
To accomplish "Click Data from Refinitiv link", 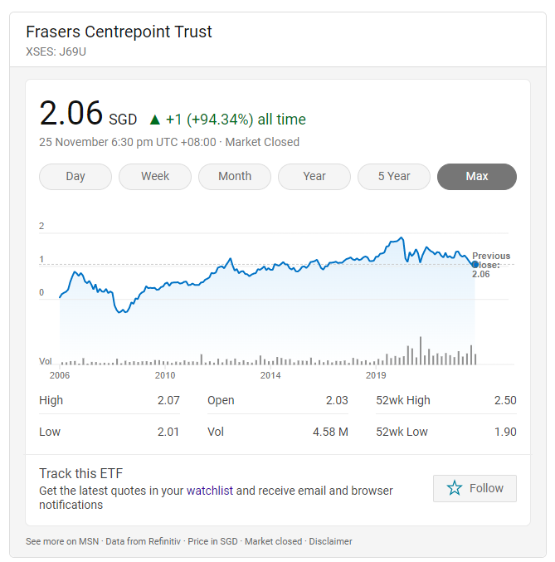I will [143, 541].
